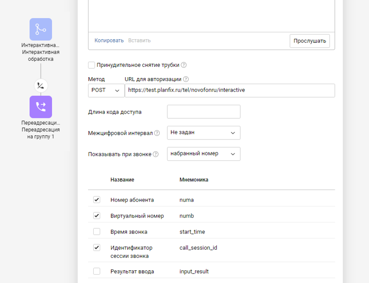Select the call forwarding node icon
Image resolution: width=369 pixels, height=283 pixels.
coord(41,107)
